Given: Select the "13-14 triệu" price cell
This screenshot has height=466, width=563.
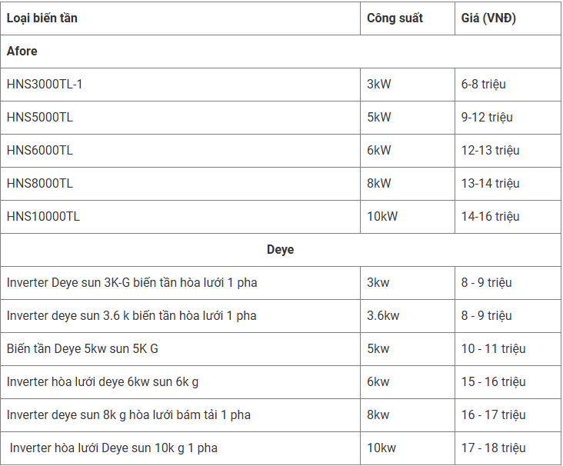Looking at the screenshot, I should [x=490, y=184].
